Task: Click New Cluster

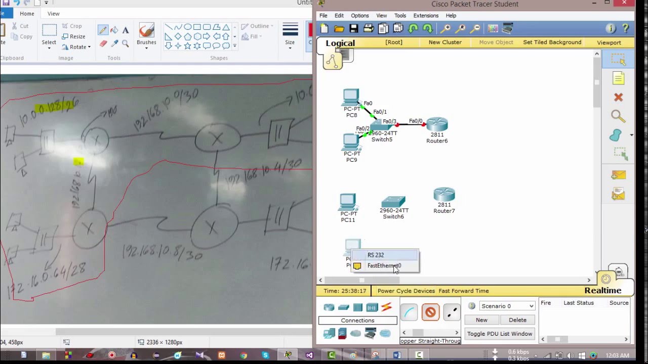Action: [x=445, y=42]
